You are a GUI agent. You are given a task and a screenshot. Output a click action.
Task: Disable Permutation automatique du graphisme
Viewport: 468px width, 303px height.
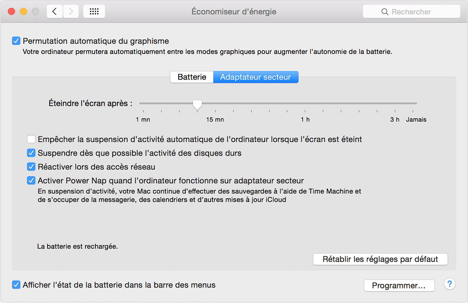[16, 41]
